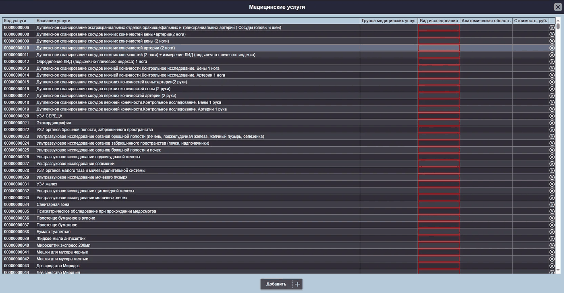
Task: Click code cell '00000000019'
Action: 19,109
